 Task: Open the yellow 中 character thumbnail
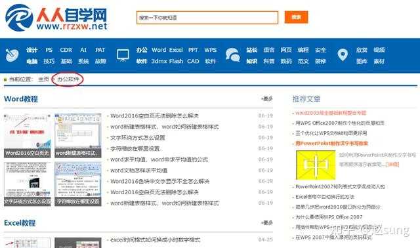[316, 165]
